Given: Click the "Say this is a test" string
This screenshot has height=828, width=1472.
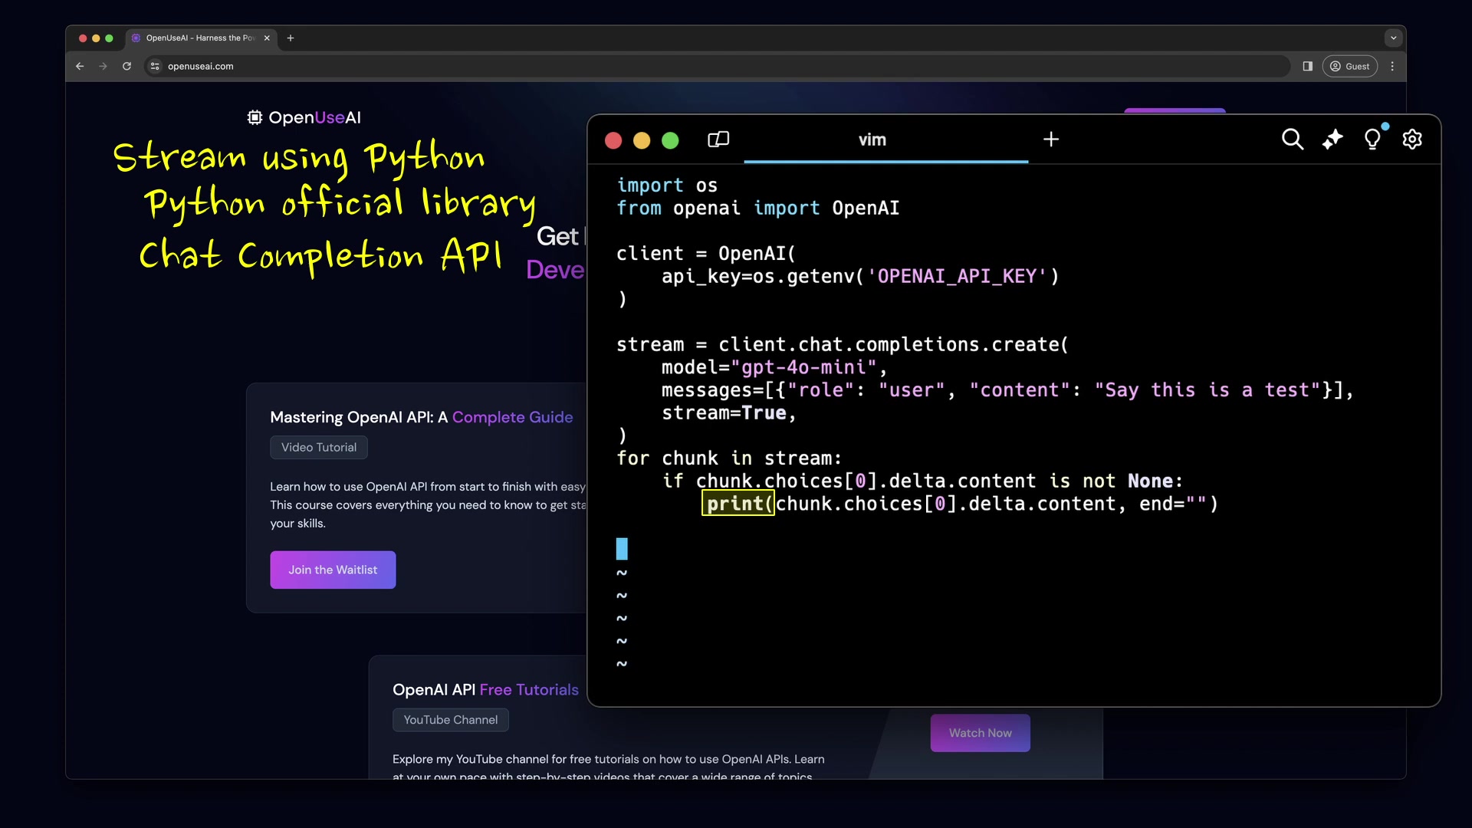Looking at the screenshot, I should click(1207, 390).
